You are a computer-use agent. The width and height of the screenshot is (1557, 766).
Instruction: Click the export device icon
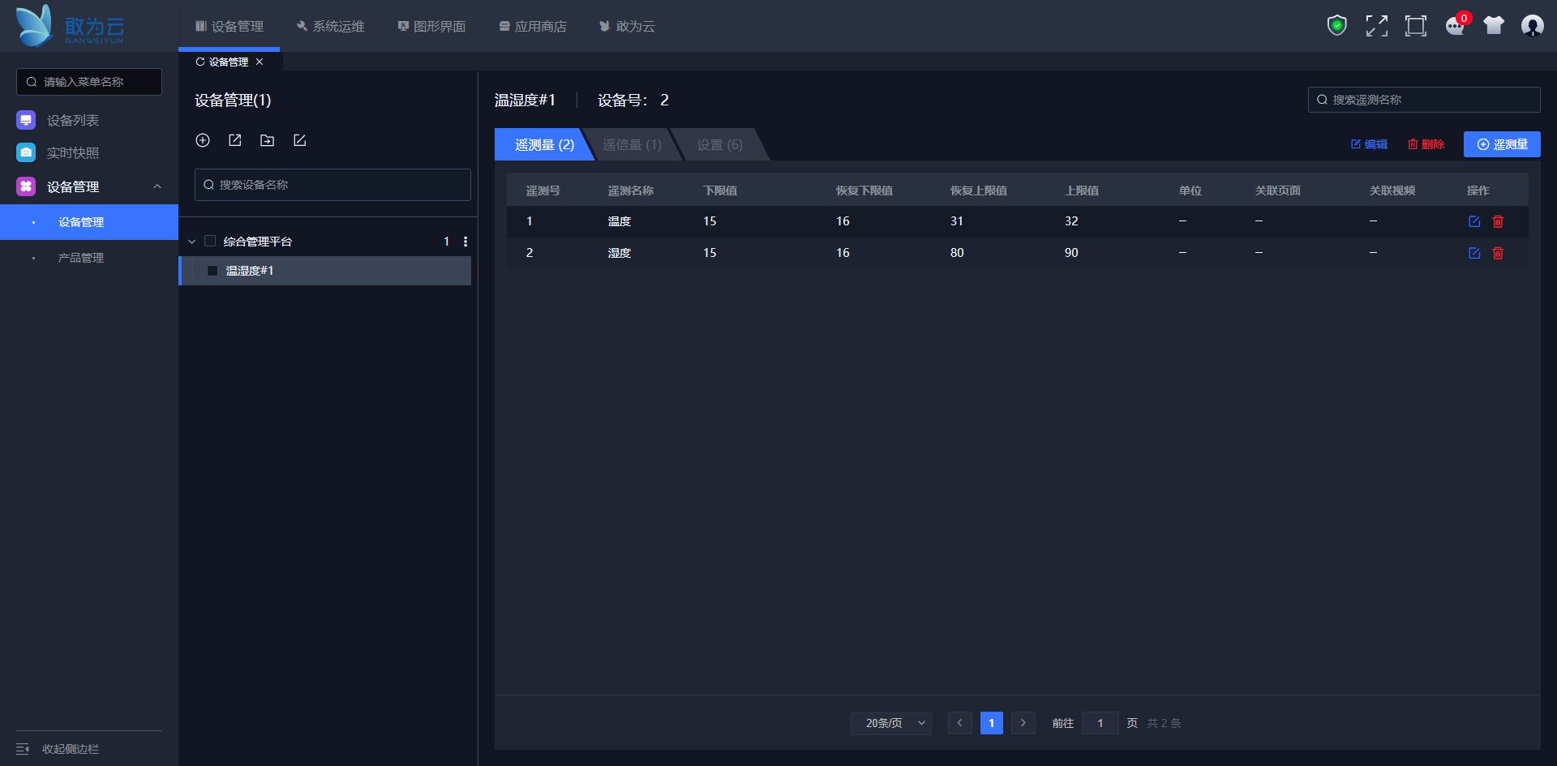(235, 140)
